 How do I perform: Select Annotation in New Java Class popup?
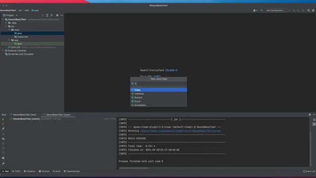[158, 105]
